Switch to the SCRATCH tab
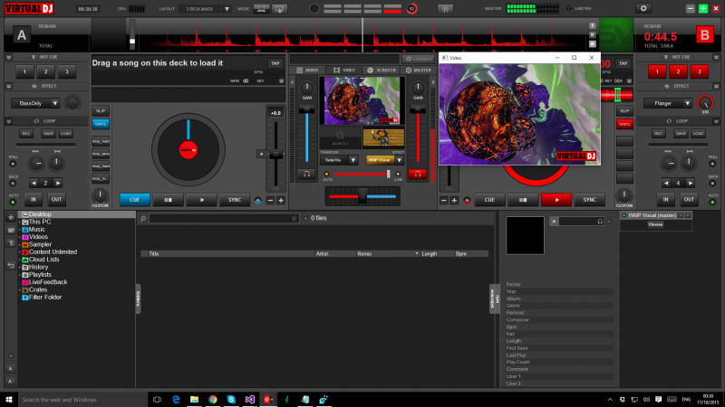 point(382,71)
